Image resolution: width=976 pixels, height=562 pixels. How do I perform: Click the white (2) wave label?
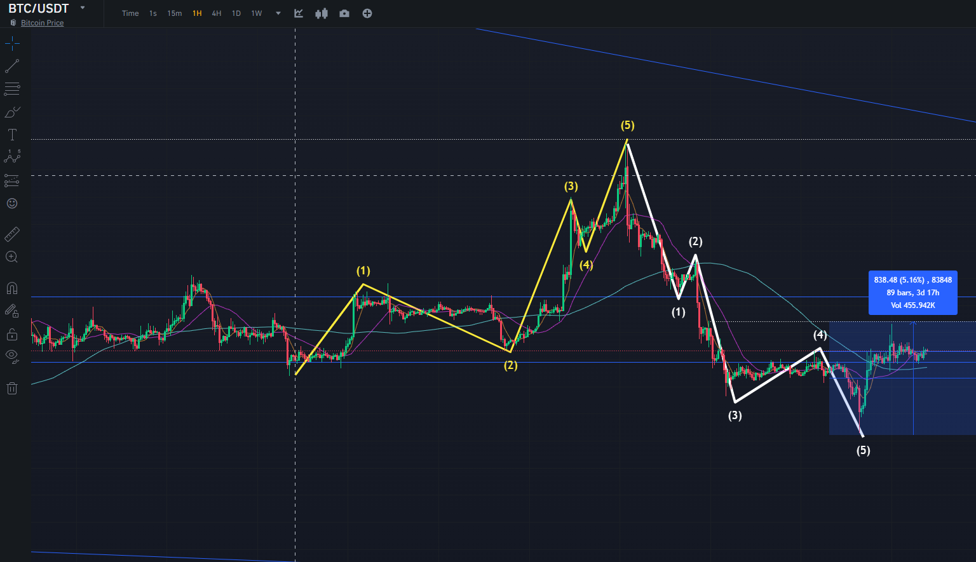(696, 241)
